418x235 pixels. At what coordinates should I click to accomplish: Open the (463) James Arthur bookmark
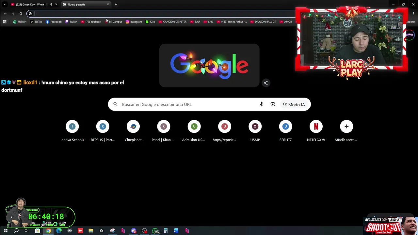pyautogui.click(x=232, y=22)
